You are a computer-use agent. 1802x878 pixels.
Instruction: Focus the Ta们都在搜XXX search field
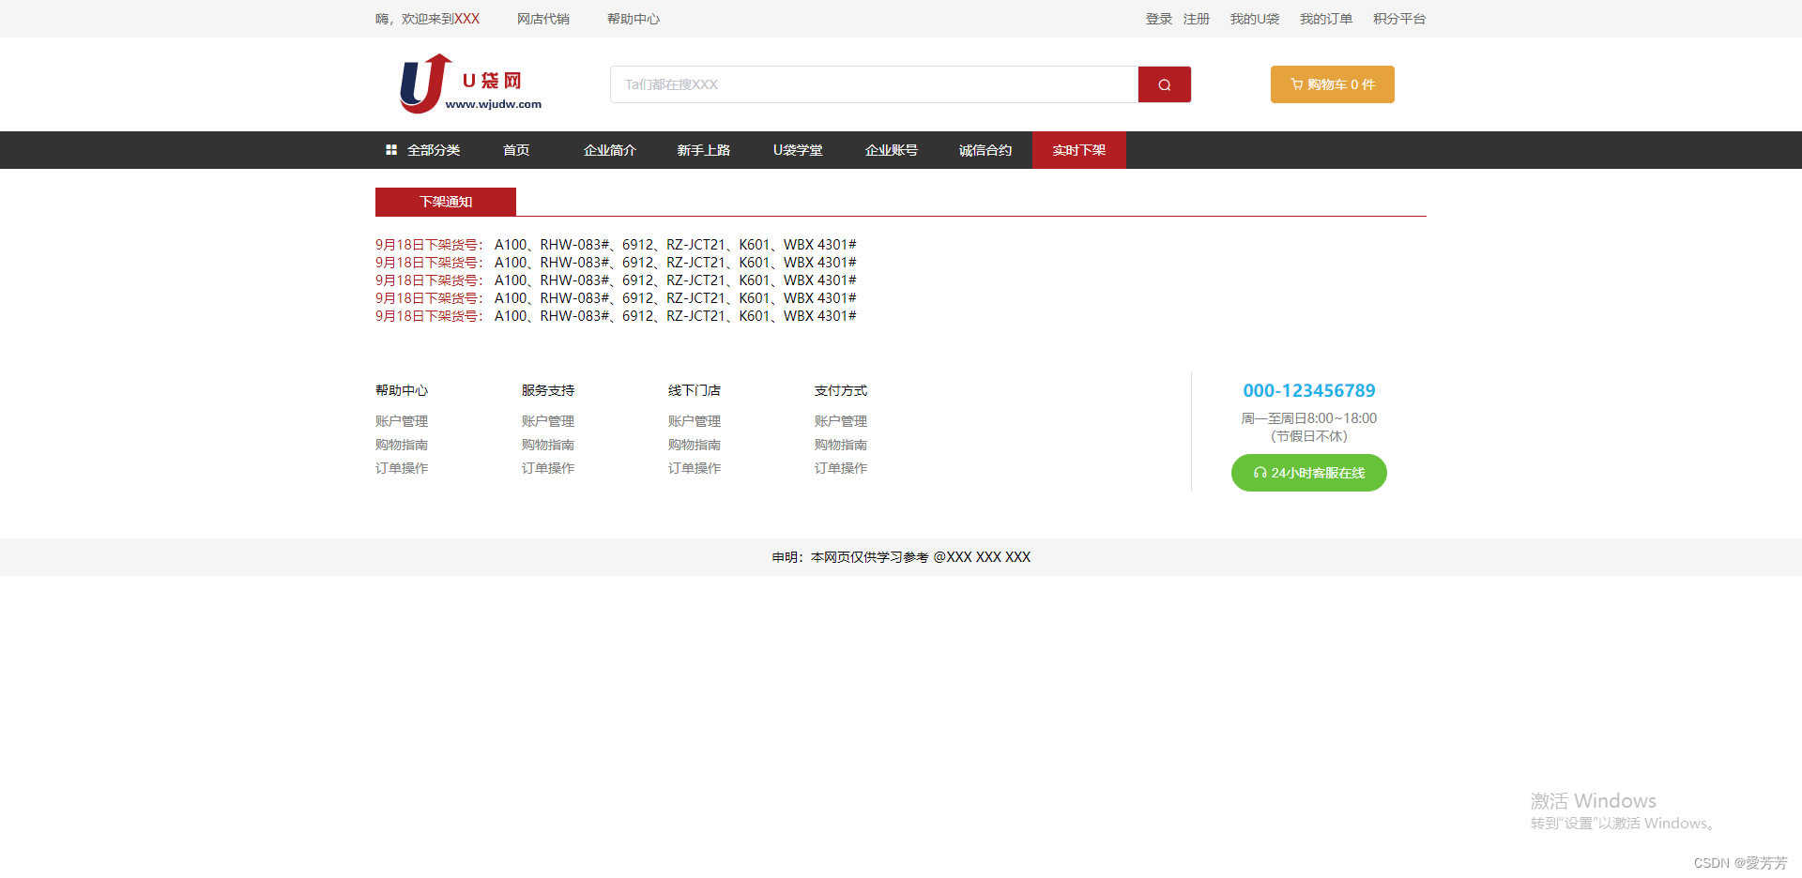coord(874,84)
